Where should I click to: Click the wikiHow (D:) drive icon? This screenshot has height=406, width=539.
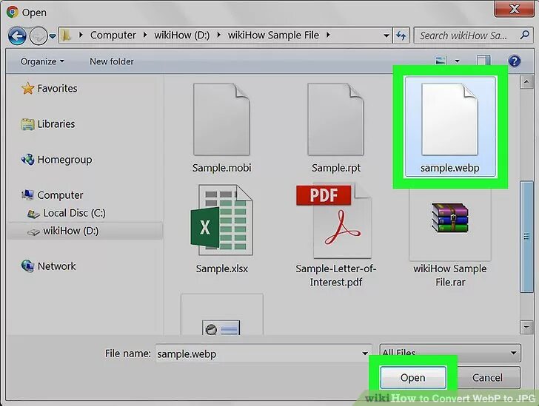point(33,232)
